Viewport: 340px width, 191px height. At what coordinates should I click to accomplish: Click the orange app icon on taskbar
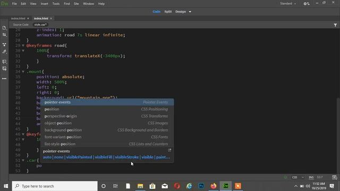click(x=238, y=186)
